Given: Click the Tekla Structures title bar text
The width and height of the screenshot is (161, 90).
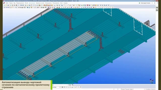Looking at the screenshot, I should [42, 1].
